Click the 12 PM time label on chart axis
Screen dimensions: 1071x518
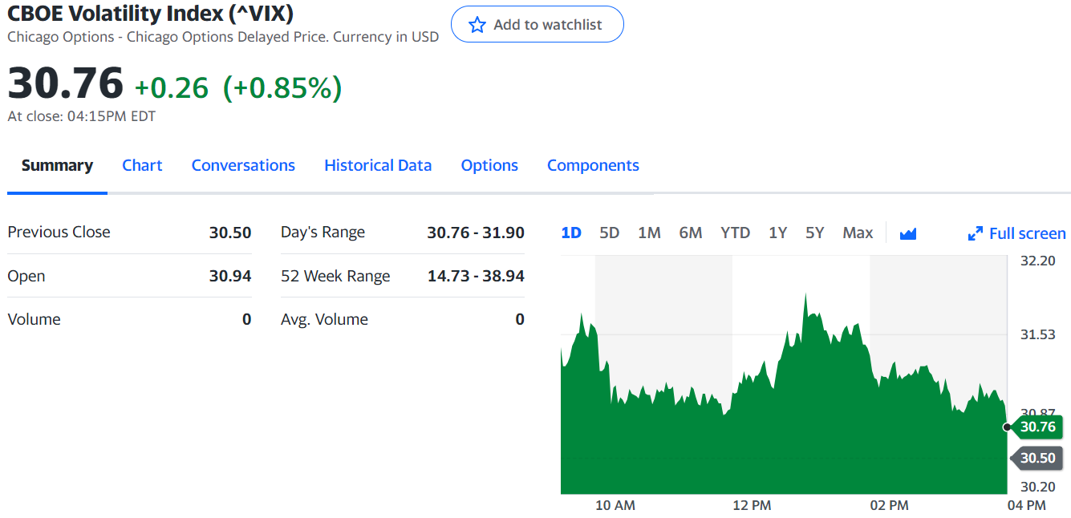(752, 505)
